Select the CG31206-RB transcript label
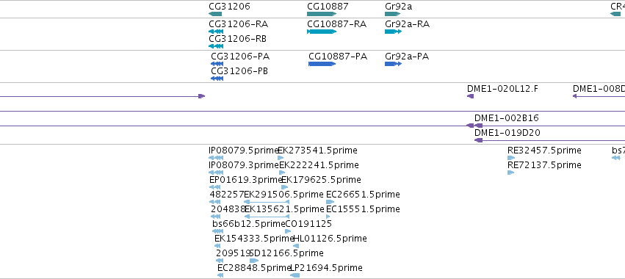 [x=237, y=39]
